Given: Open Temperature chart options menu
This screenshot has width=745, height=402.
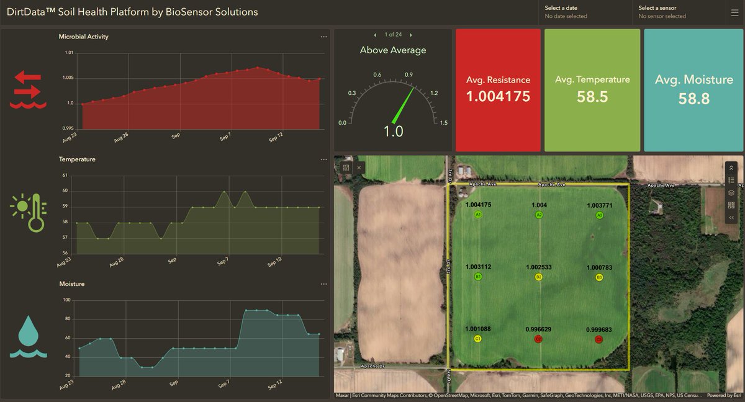Looking at the screenshot, I should (323, 160).
